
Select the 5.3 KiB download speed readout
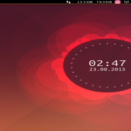point(86,2)
